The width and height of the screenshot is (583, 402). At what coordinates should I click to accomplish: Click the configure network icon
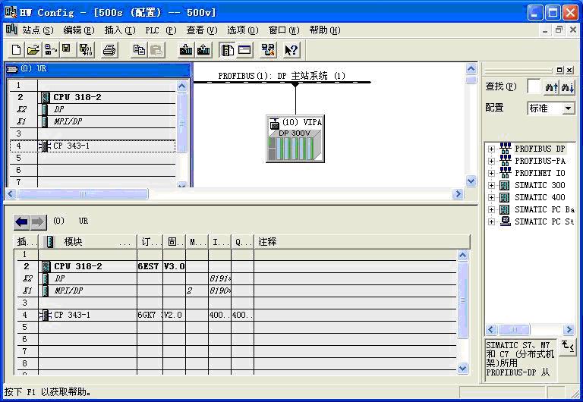tap(268, 50)
